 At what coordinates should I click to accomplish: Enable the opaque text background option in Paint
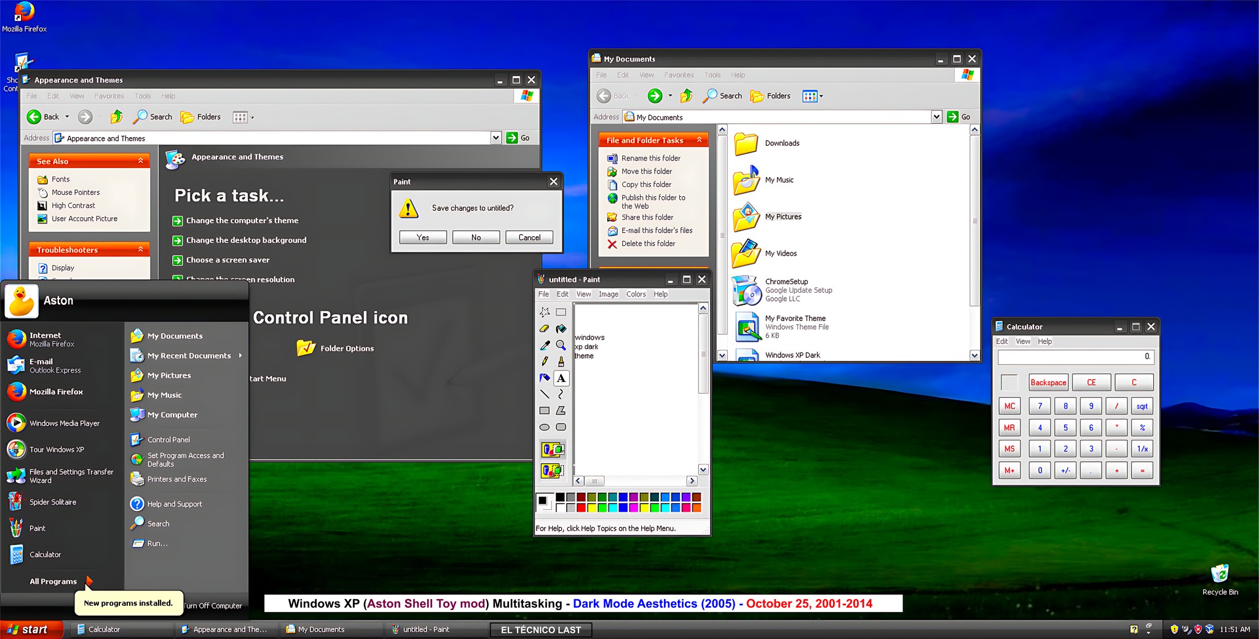553,450
